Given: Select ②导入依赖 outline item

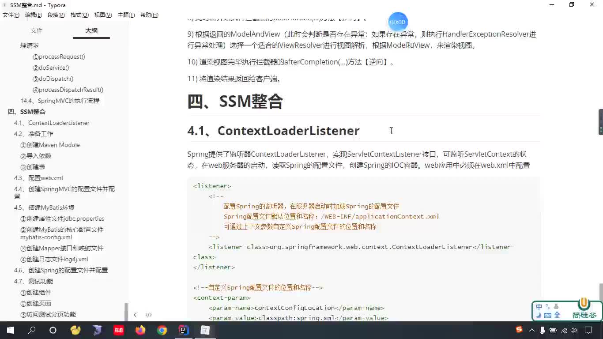Looking at the screenshot, I should (x=36, y=156).
